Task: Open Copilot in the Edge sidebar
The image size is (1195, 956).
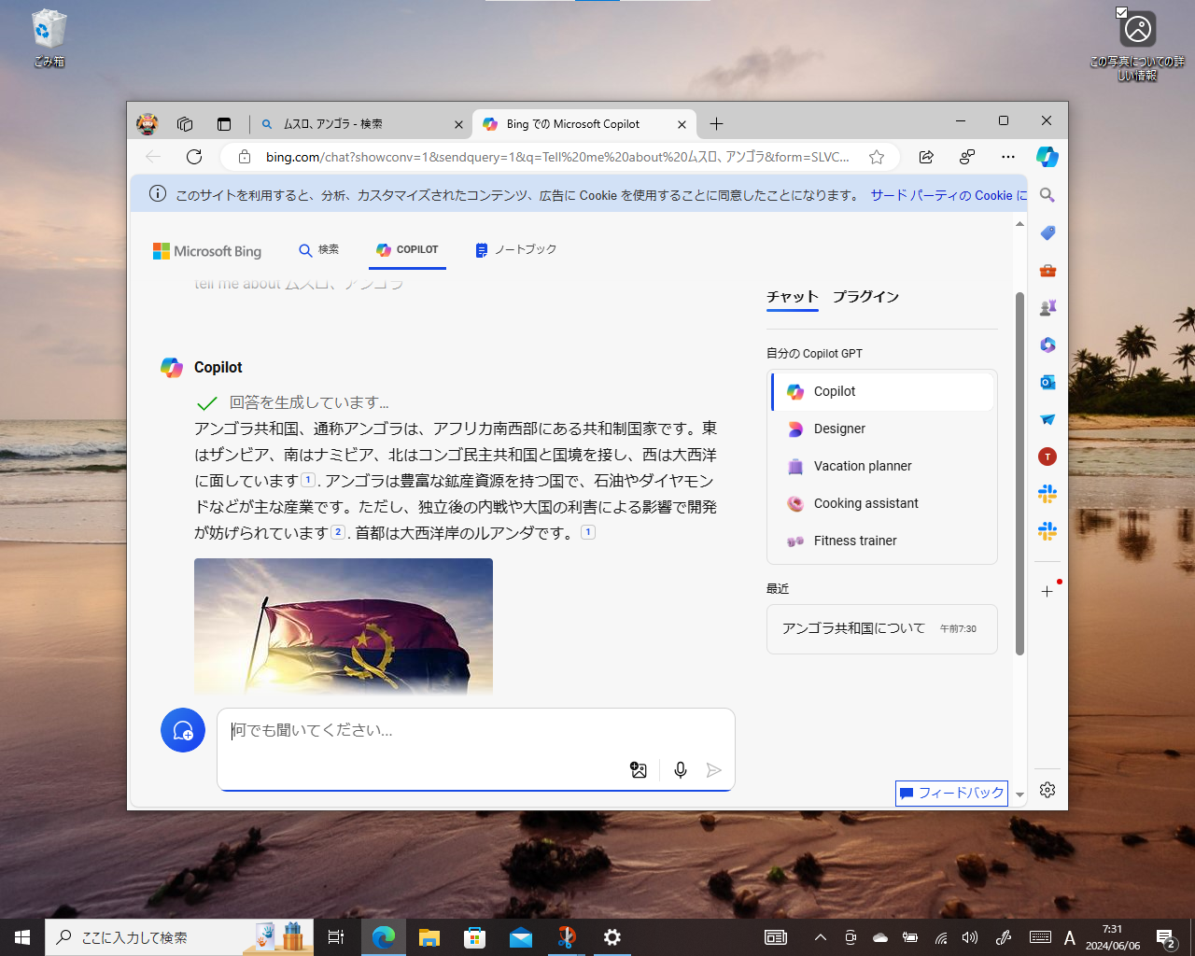Action: (x=1047, y=157)
